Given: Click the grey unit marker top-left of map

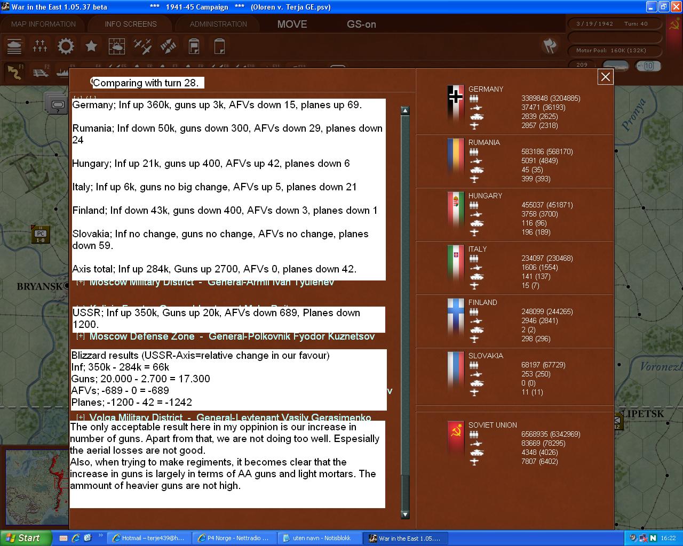Looking at the screenshot, I should [57, 103].
